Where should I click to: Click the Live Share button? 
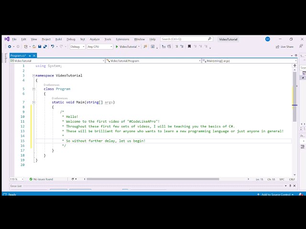pyautogui.click(x=284, y=47)
